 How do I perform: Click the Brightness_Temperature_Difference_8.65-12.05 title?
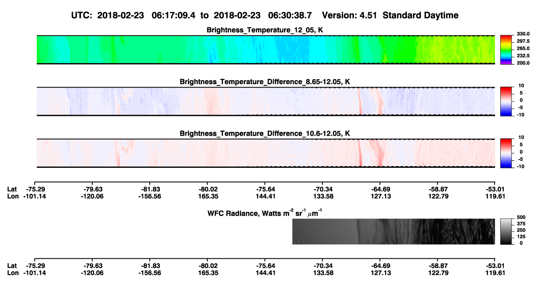(x=265, y=82)
